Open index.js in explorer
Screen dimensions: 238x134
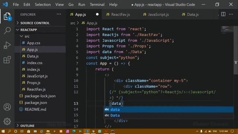[40, 70]
